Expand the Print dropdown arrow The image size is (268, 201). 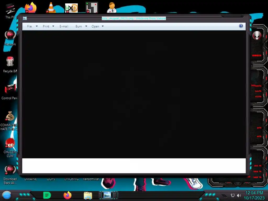pyautogui.click(x=53, y=26)
